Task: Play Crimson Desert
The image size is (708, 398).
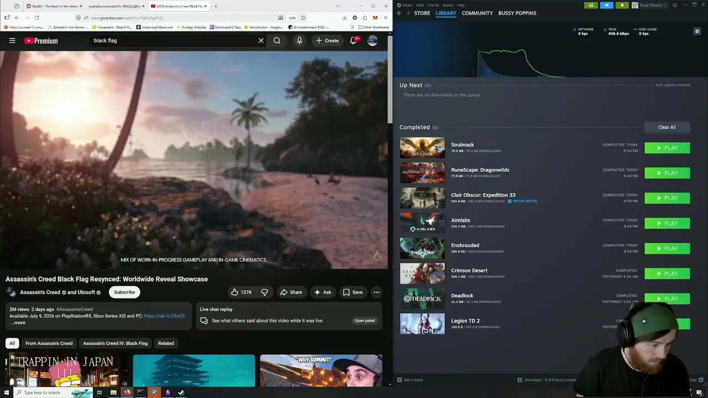Action: pos(667,274)
